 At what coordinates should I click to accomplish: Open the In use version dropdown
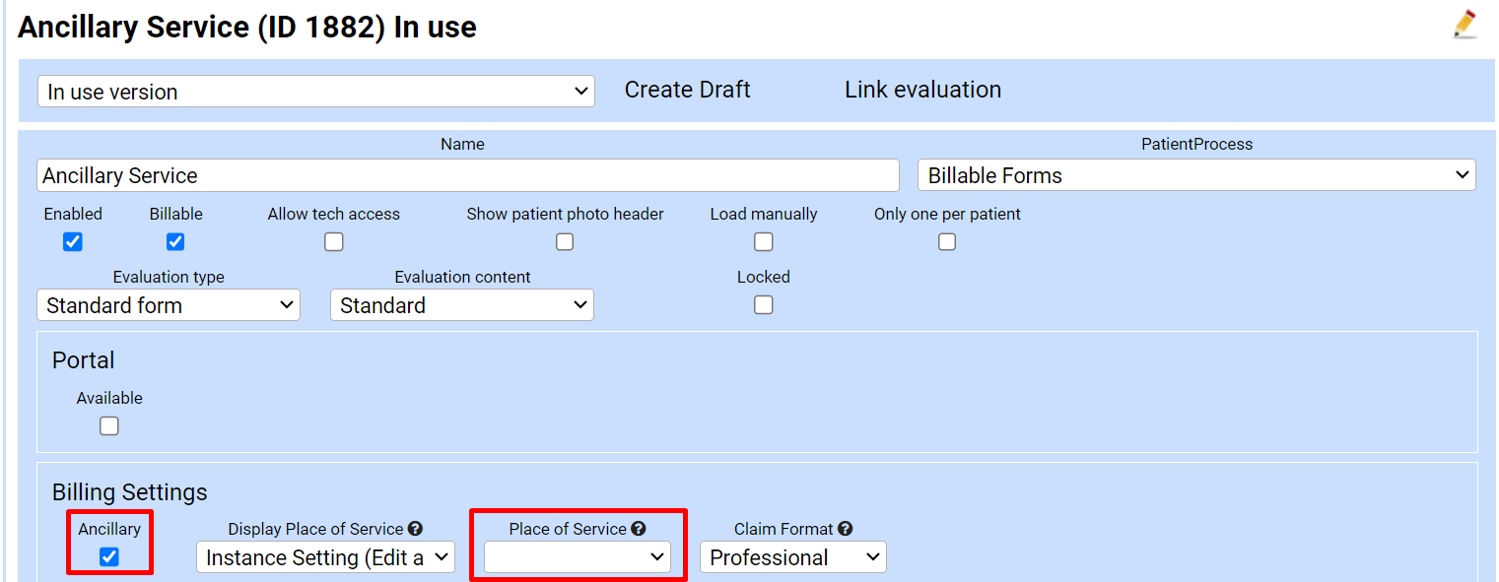point(315,92)
